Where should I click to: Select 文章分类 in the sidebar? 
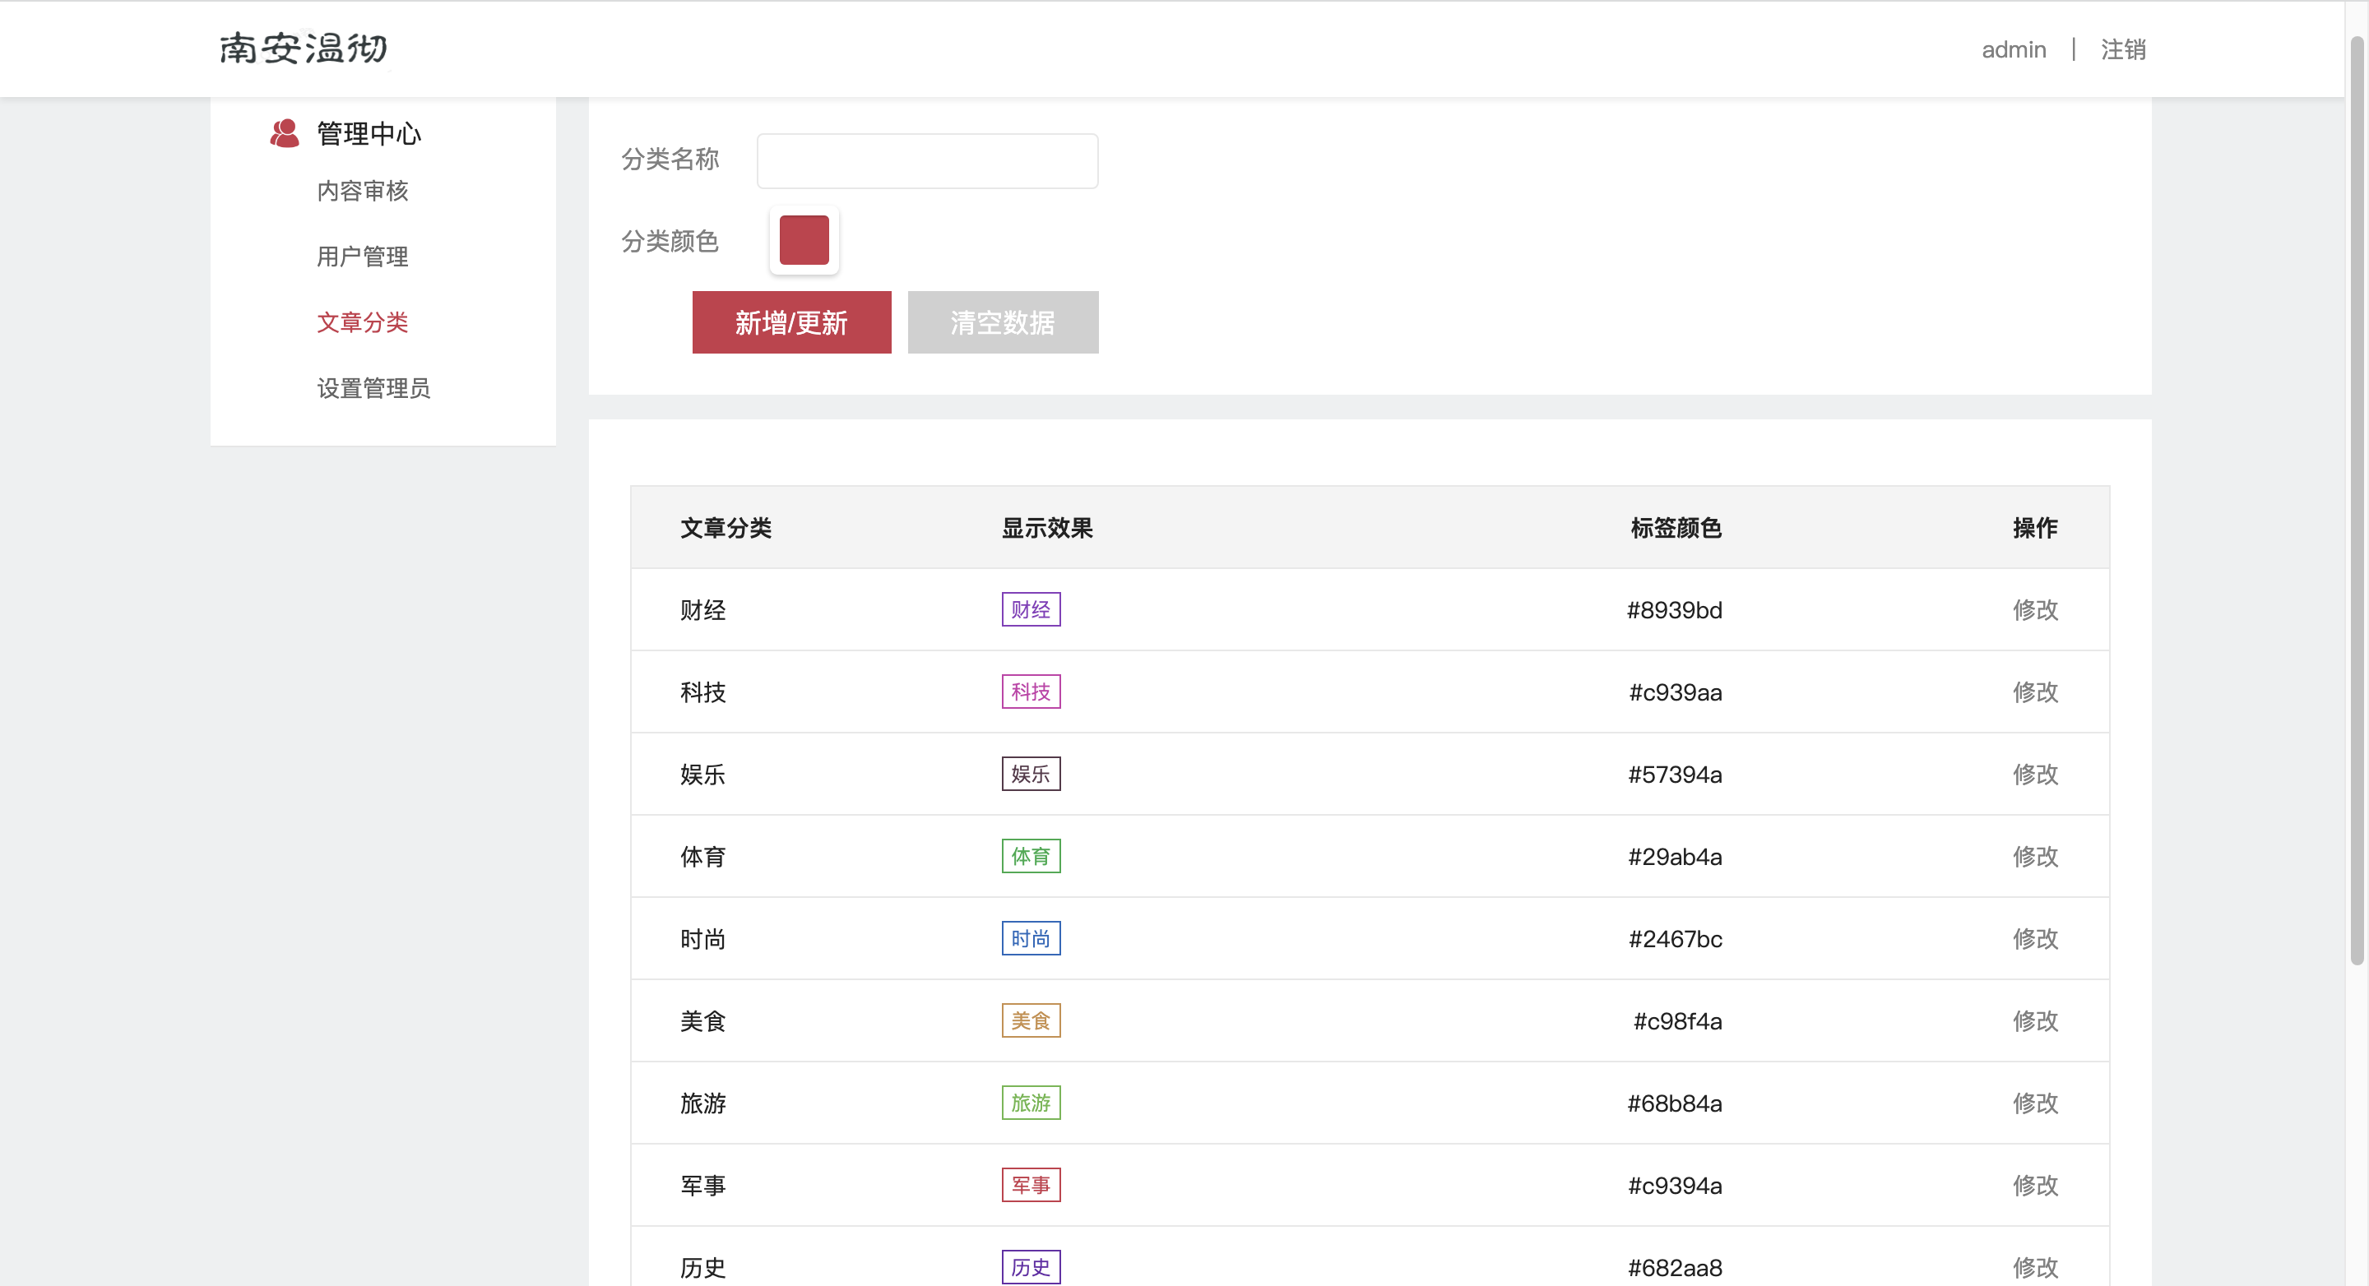click(x=362, y=321)
